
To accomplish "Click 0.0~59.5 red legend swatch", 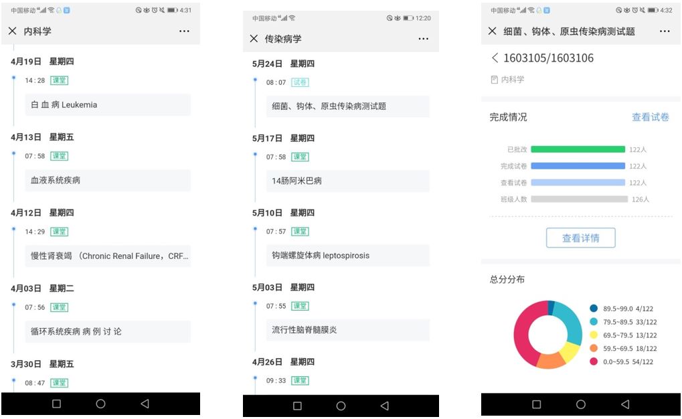I will pos(594,361).
